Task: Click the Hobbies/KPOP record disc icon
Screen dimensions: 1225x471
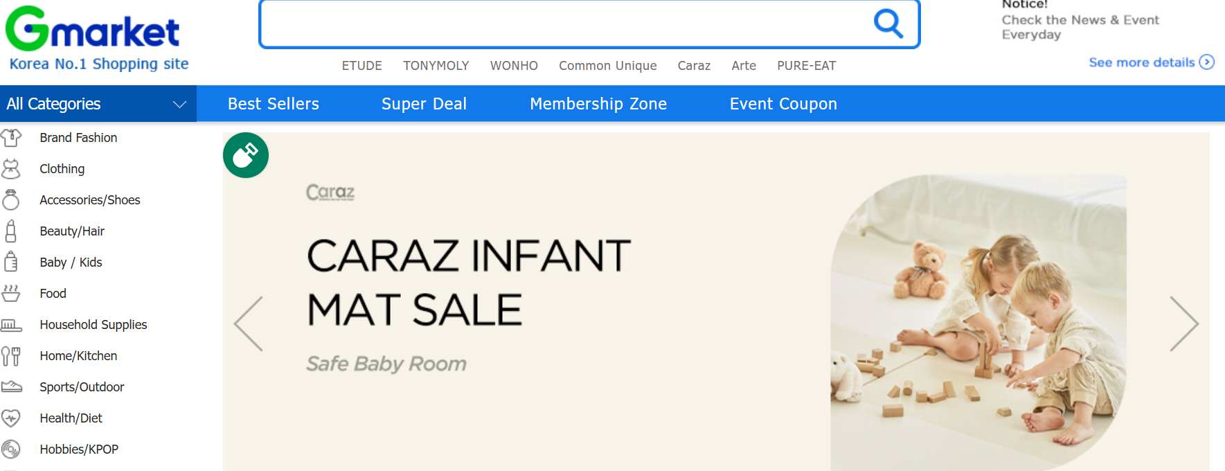Action: [11, 450]
